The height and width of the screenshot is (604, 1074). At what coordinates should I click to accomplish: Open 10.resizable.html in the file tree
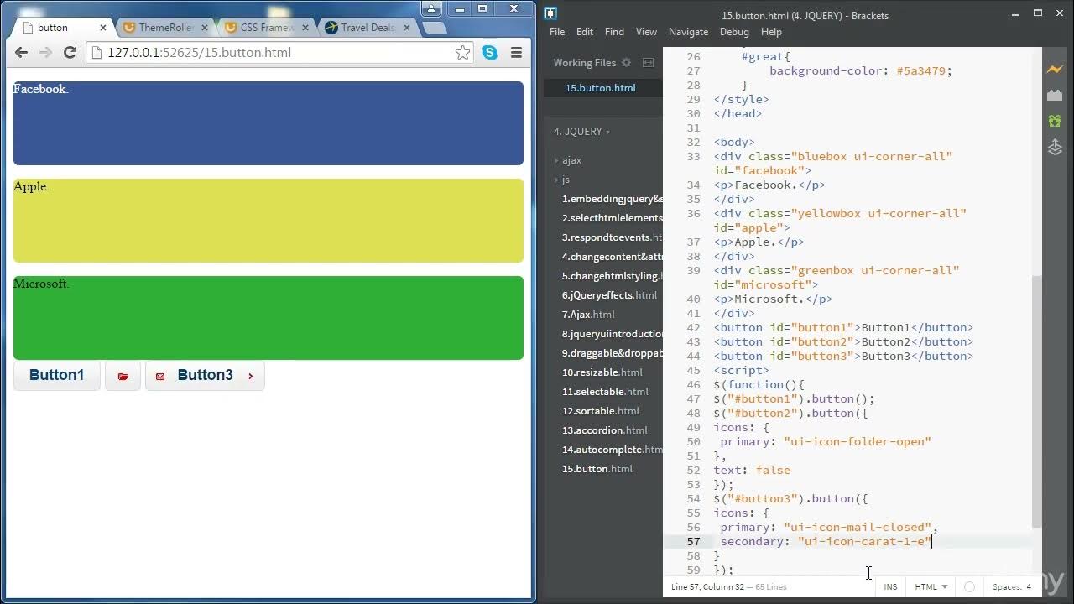[x=602, y=372]
